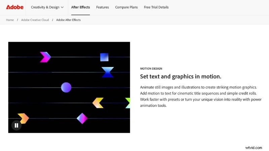Click the orange right-pointing chevron shape
The image size is (269, 151).
pyautogui.click(x=24, y=118)
